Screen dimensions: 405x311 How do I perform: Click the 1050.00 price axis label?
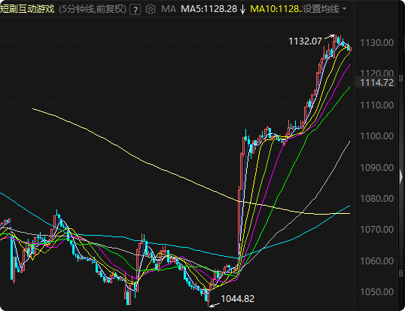[x=377, y=292]
